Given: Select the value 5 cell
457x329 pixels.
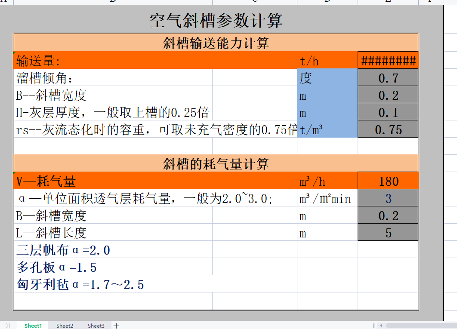Looking at the screenshot, I should [x=388, y=233].
